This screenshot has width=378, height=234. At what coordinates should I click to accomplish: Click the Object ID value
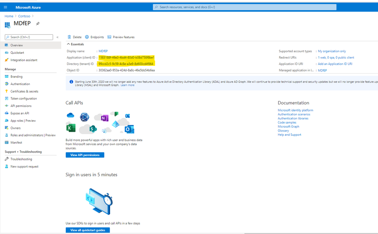pyautogui.click(x=126, y=70)
